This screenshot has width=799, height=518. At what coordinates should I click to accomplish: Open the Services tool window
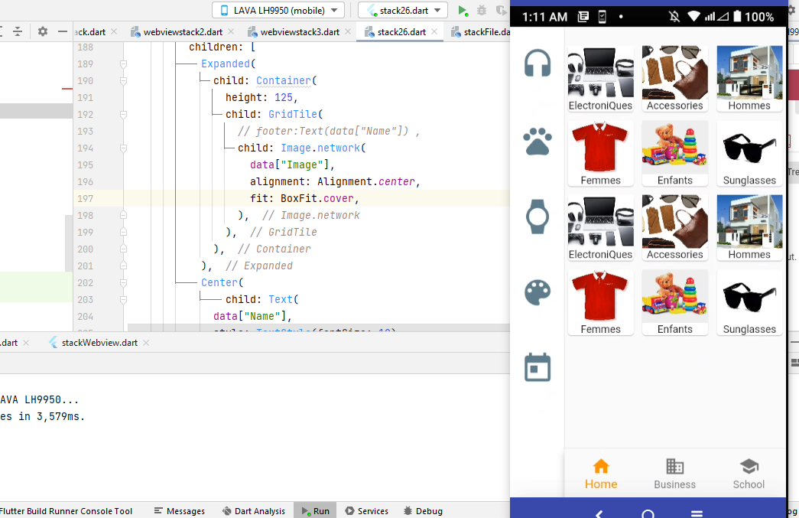pos(366,511)
